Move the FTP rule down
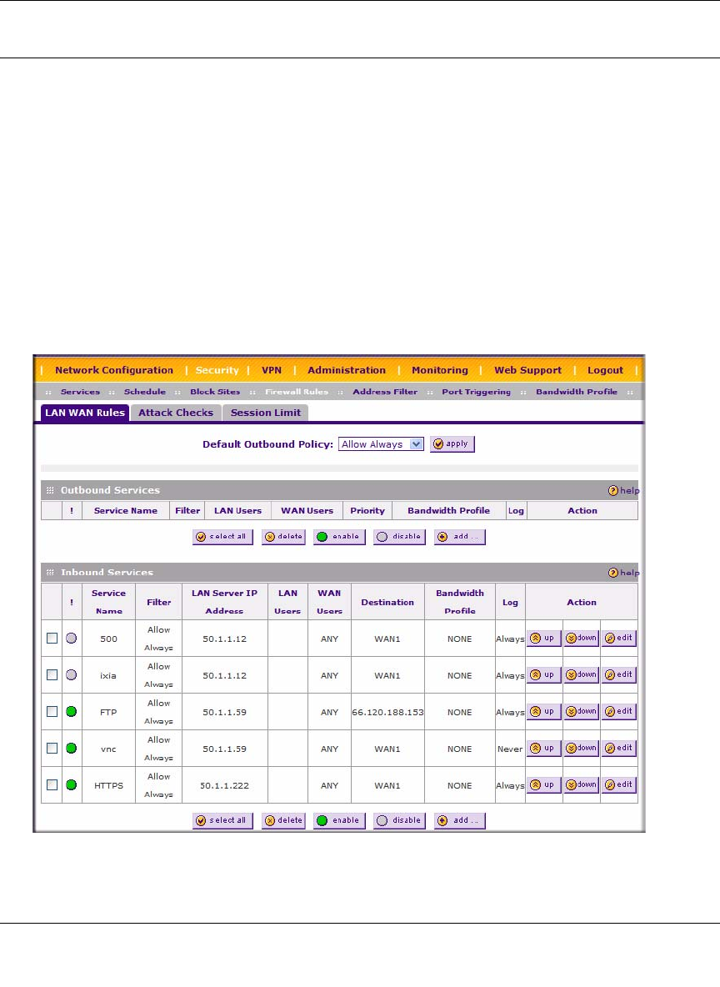Screen dimensions: 720x987 [x=581, y=711]
